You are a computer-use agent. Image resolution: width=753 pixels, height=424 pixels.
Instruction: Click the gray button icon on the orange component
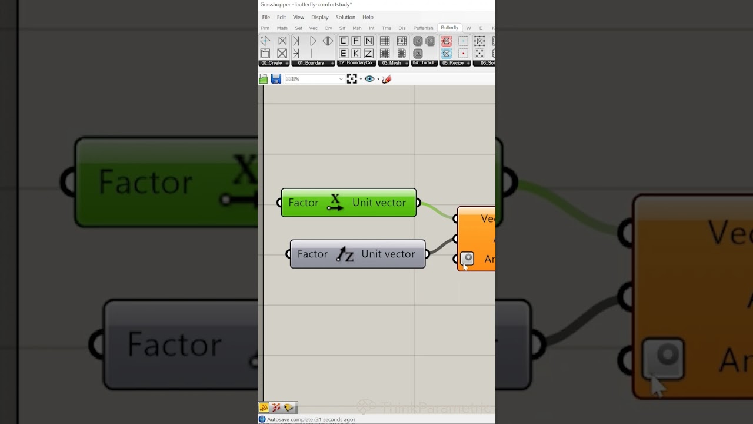[467, 259]
